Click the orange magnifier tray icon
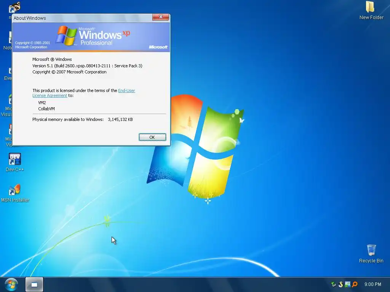Viewport: 390px width, 292px height. pos(355,284)
